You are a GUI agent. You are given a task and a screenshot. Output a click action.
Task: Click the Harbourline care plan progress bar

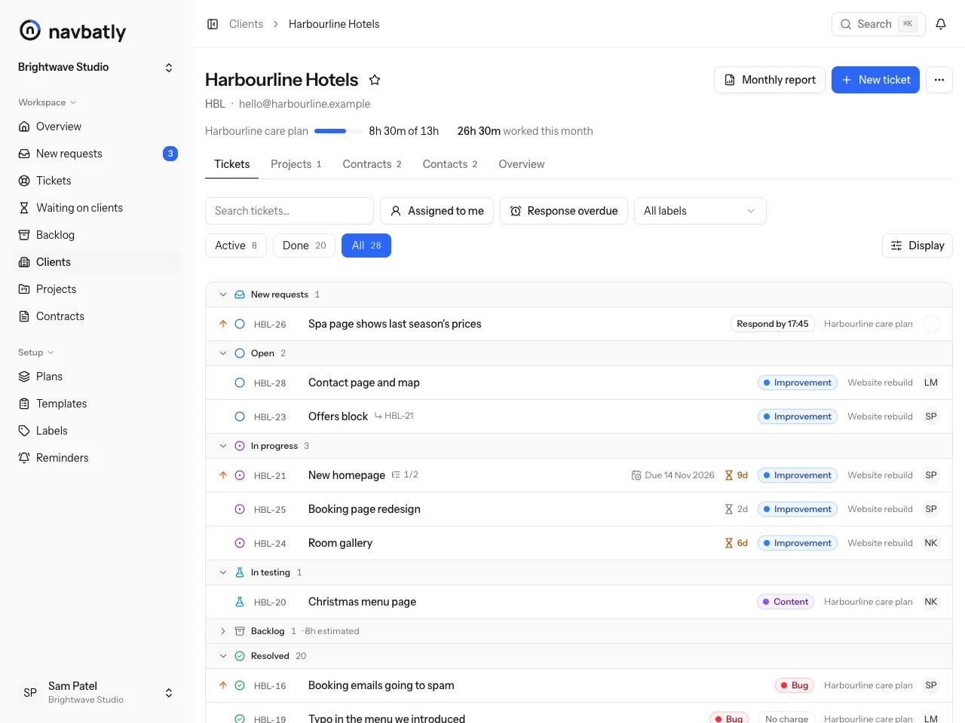coord(338,131)
